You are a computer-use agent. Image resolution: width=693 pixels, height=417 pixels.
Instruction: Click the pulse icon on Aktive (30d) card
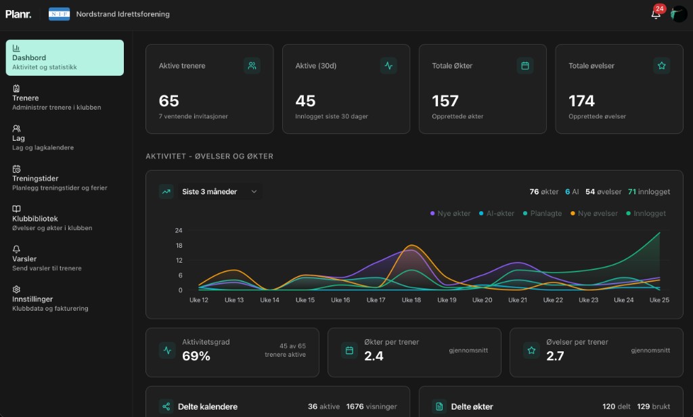pyautogui.click(x=388, y=66)
